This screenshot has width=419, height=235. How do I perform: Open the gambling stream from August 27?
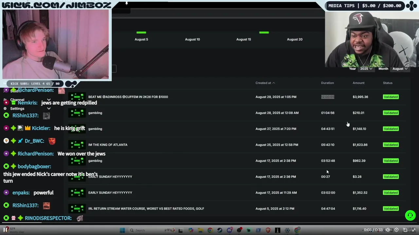(x=95, y=129)
